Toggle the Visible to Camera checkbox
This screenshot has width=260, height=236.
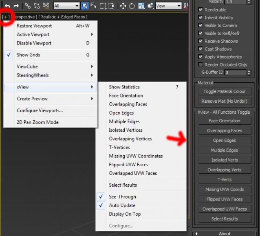[x=201, y=25]
